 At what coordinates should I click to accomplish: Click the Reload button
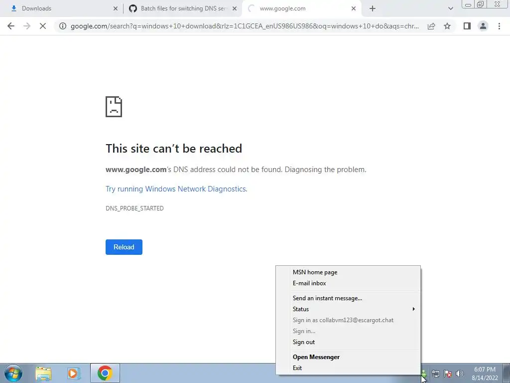click(124, 247)
